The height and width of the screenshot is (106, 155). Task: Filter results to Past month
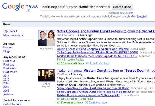coord(10,72)
